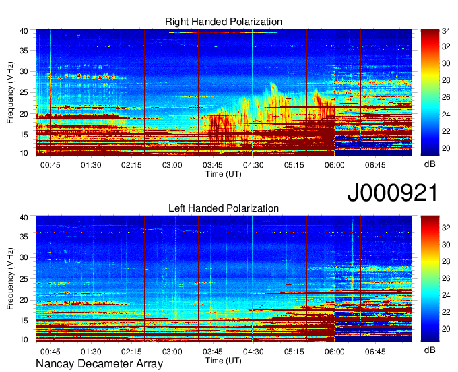The width and height of the screenshot is (458, 372).
Task: Click 00:45 time tick under Left Handed plot
Action: click(51, 352)
